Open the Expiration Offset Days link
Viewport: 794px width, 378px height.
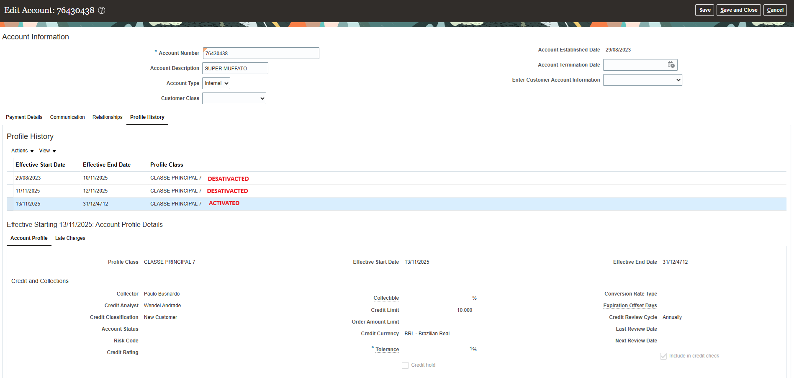630,305
